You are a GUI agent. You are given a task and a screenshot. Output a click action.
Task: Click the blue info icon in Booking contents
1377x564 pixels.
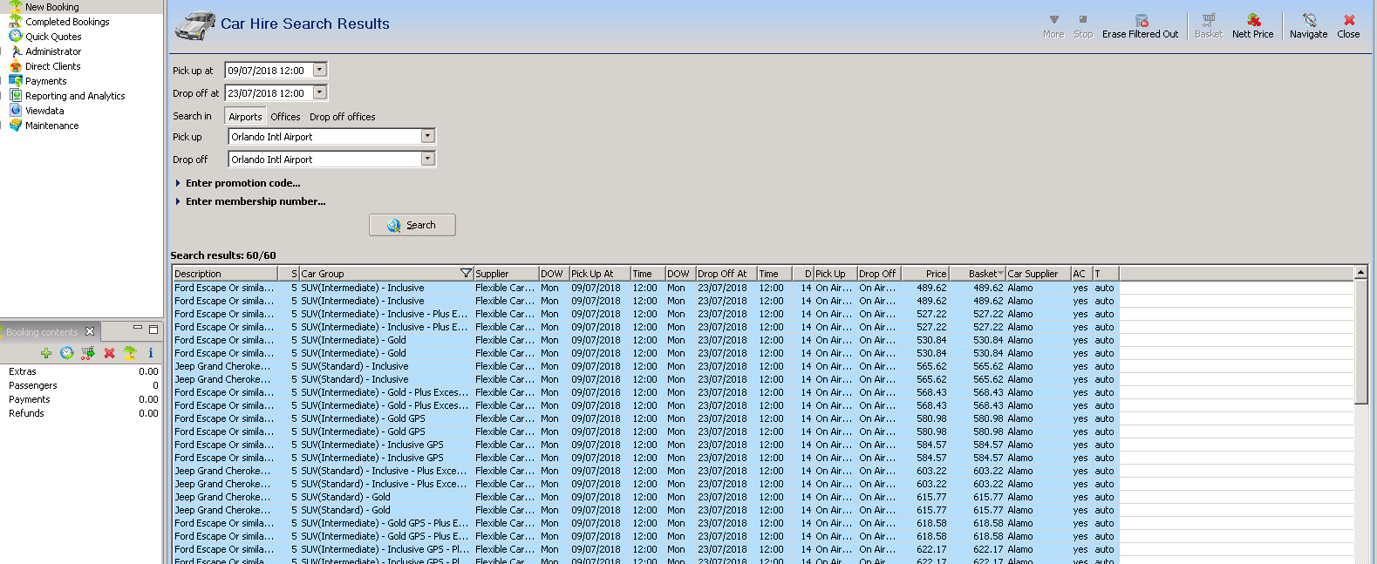click(x=151, y=353)
